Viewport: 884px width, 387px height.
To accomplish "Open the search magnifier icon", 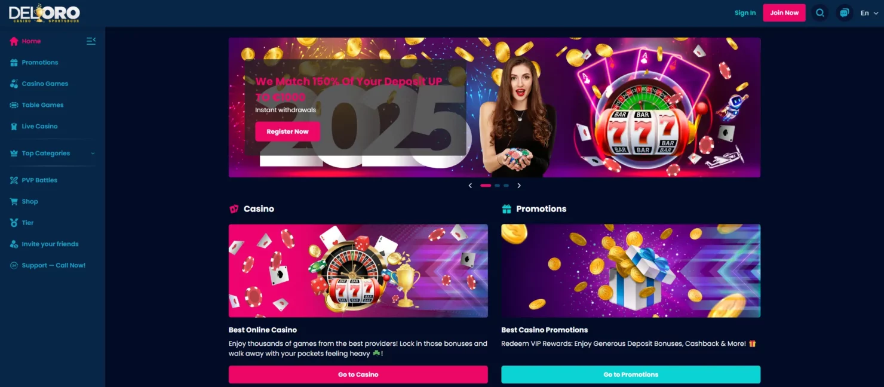I will click(820, 13).
